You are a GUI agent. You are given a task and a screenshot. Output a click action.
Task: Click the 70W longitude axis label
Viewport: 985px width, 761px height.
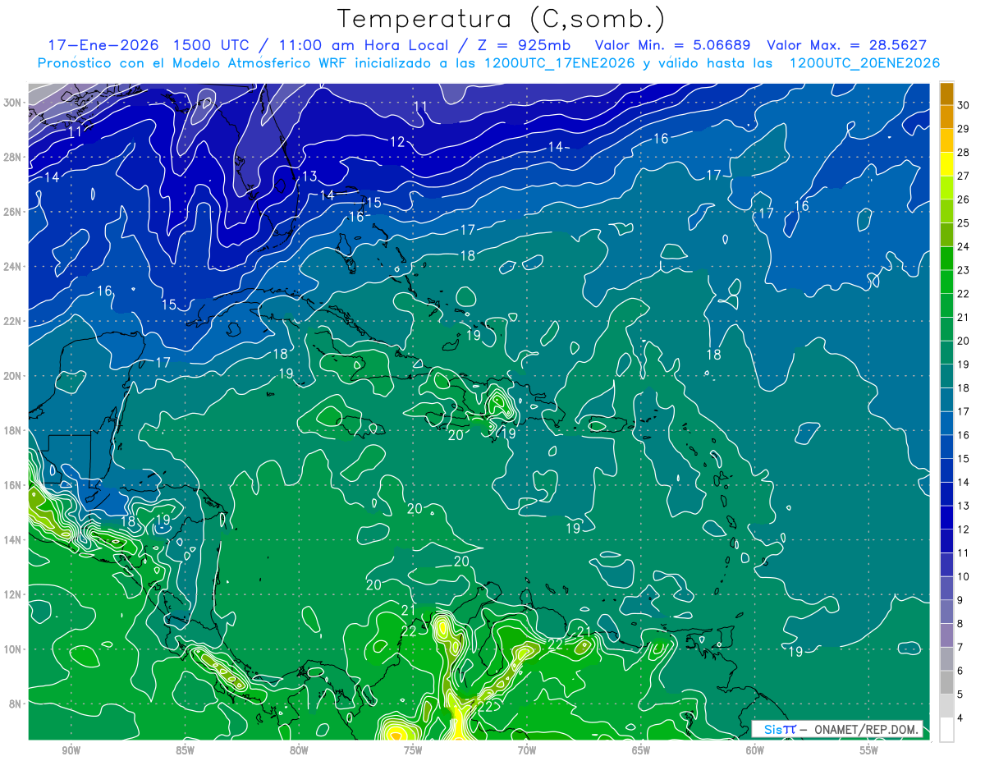tap(527, 751)
